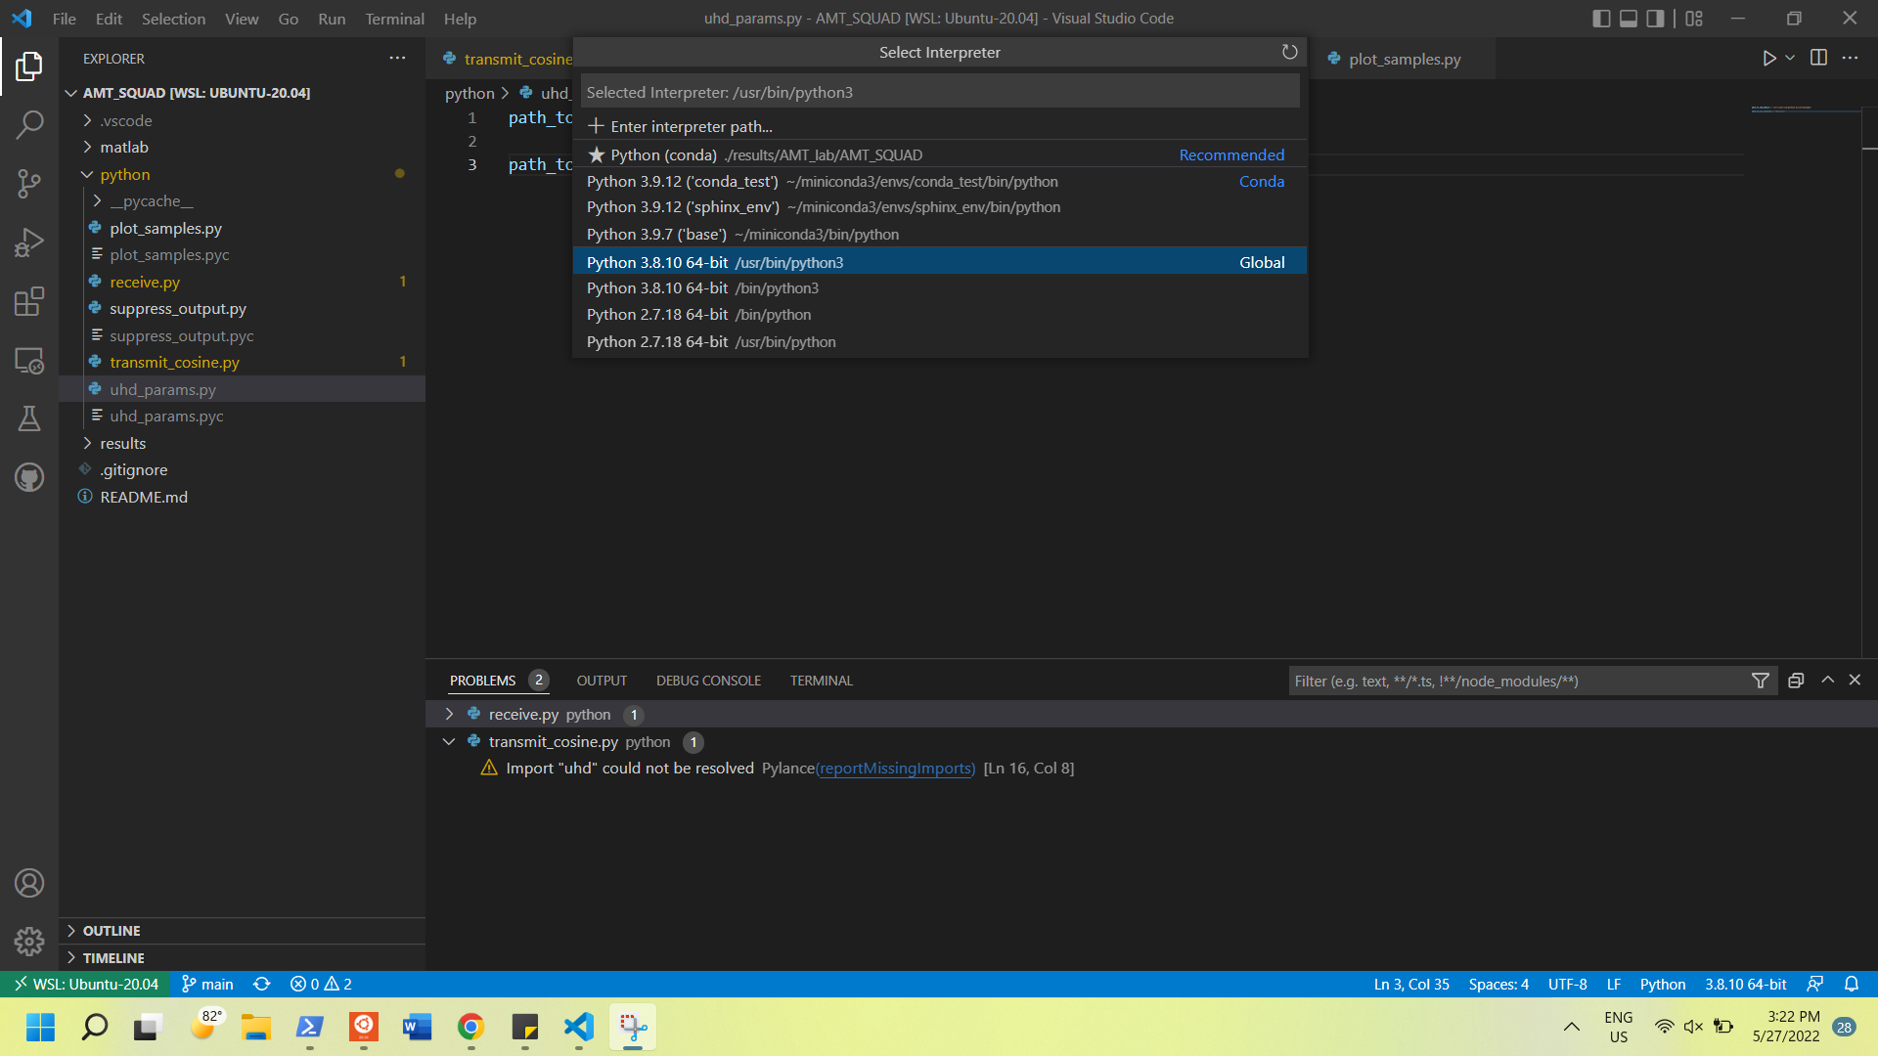Open File Explorer from the taskbar

(256, 1027)
